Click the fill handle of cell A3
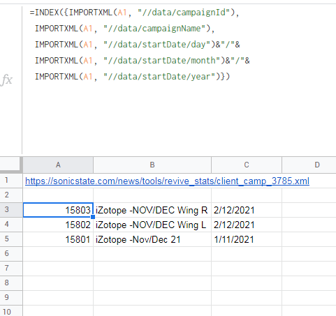Screen dimensions: 336x316 point(93,217)
